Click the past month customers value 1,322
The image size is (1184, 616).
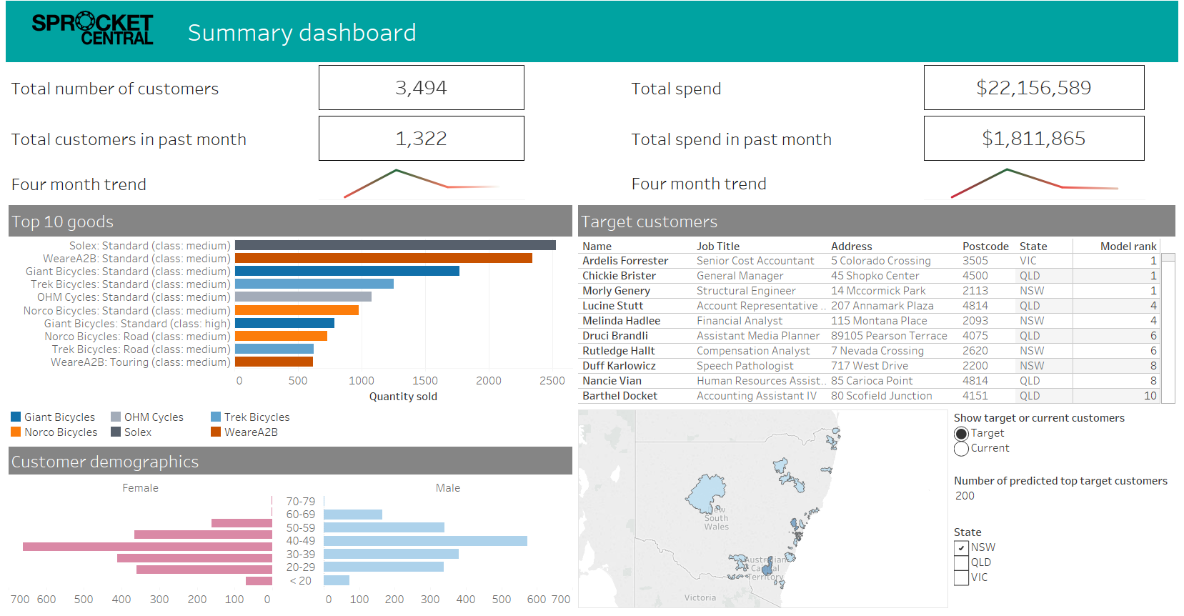click(x=422, y=139)
